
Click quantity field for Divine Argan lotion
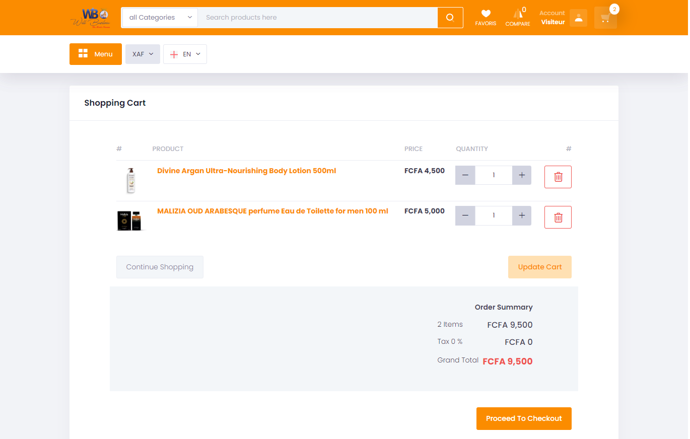494,175
